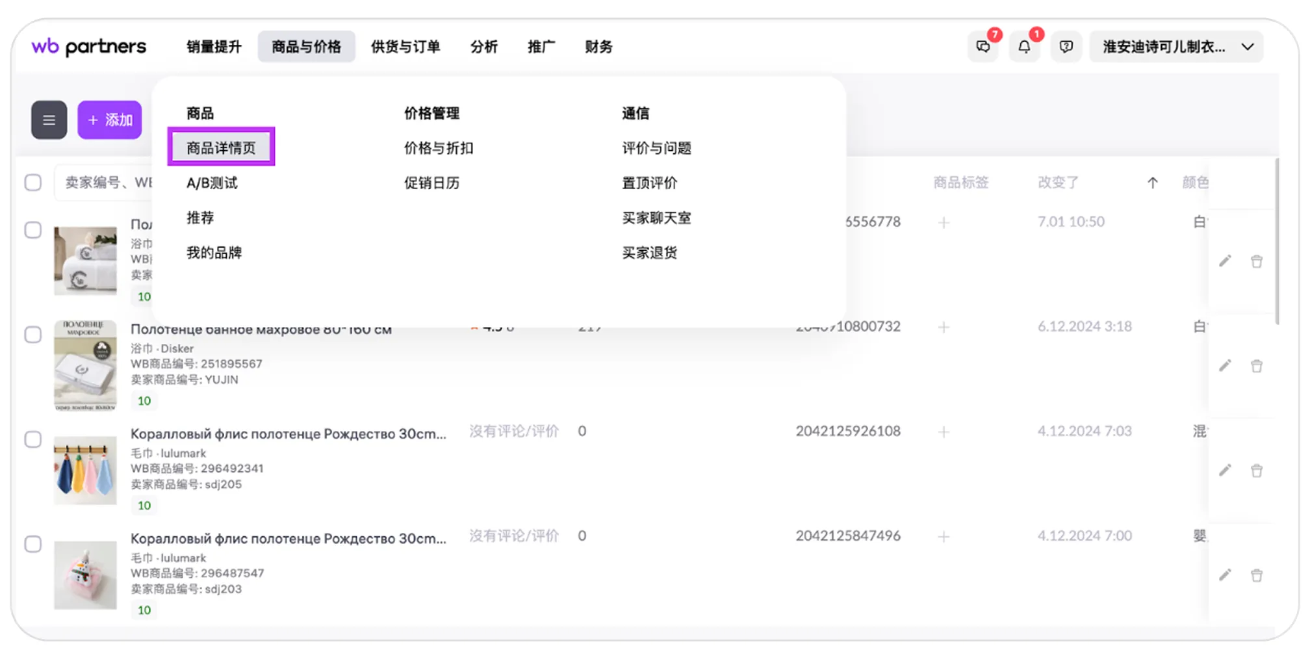
Task: Click the sort arrow next to 改变了
Action: [1152, 183]
